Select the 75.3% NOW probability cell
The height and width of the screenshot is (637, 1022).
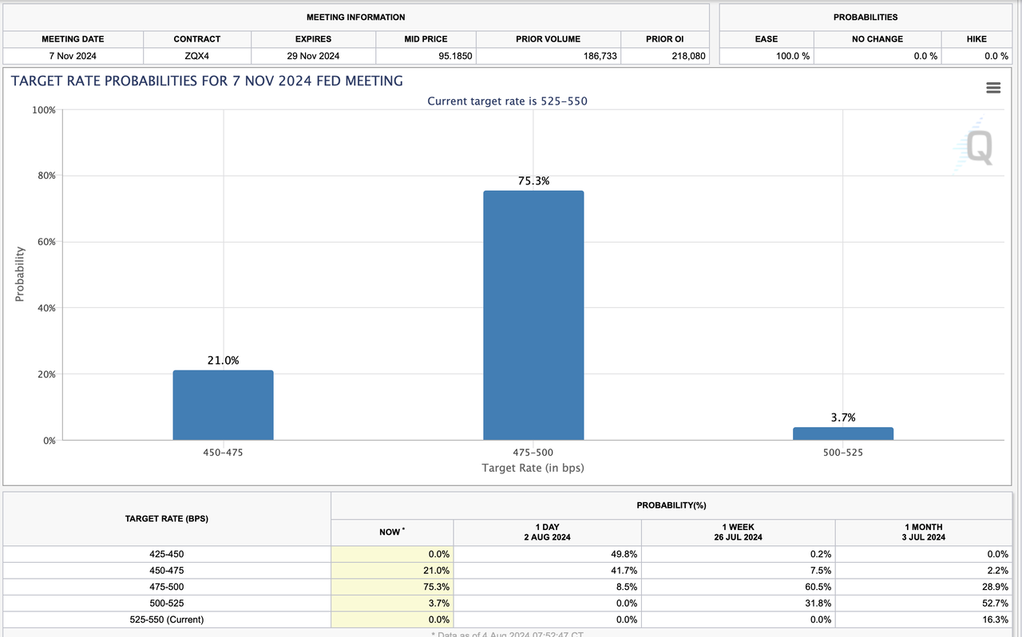(x=392, y=587)
